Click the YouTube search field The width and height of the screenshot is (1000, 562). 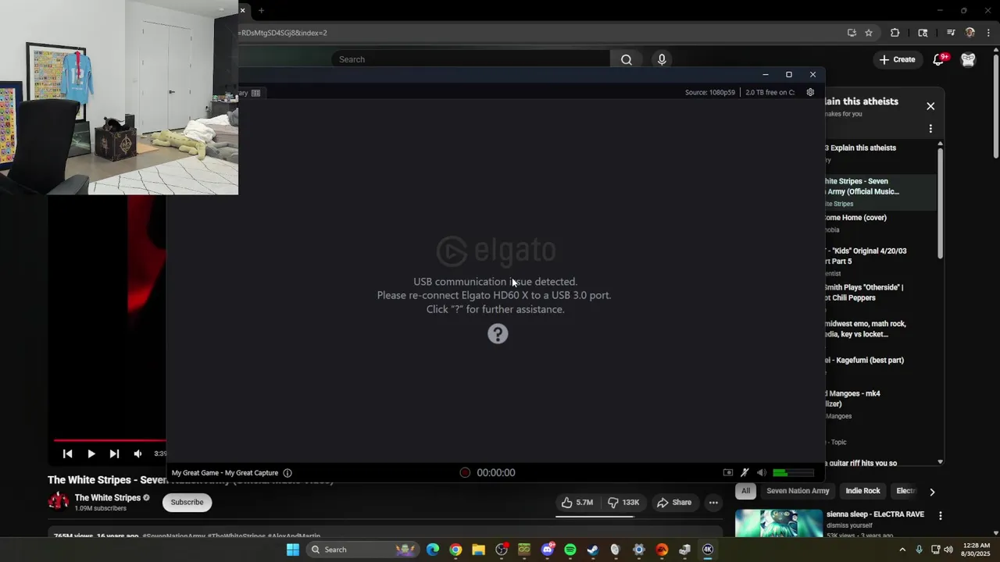pyautogui.click(x=471, y=59)
